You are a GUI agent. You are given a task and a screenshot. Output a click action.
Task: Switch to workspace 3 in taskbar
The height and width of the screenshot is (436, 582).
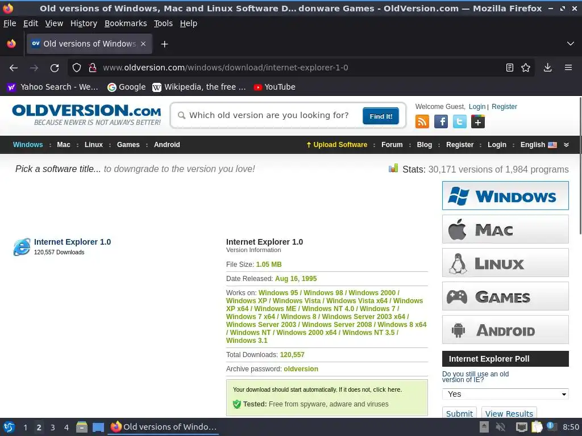coord(53,427)
